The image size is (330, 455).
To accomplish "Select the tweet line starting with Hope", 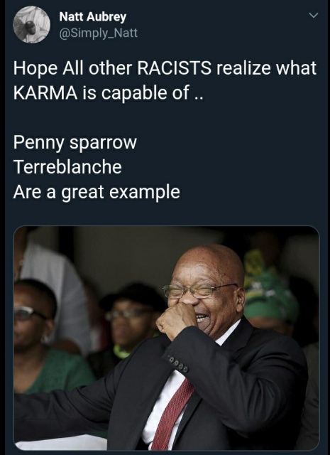I will pyautogui.click(x=165, y=69).
